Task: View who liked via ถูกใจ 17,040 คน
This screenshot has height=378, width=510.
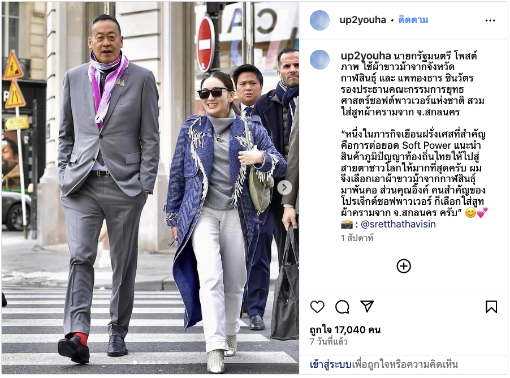Action: click(345, 330)
